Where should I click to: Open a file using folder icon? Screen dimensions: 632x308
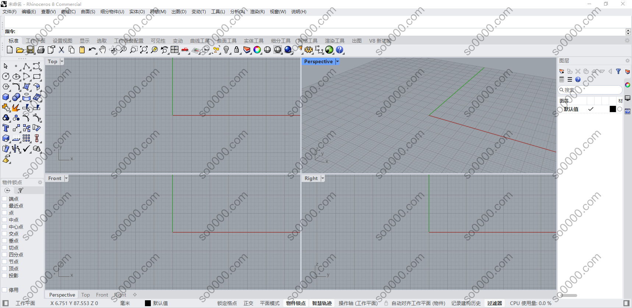click(x=20, y=50)
